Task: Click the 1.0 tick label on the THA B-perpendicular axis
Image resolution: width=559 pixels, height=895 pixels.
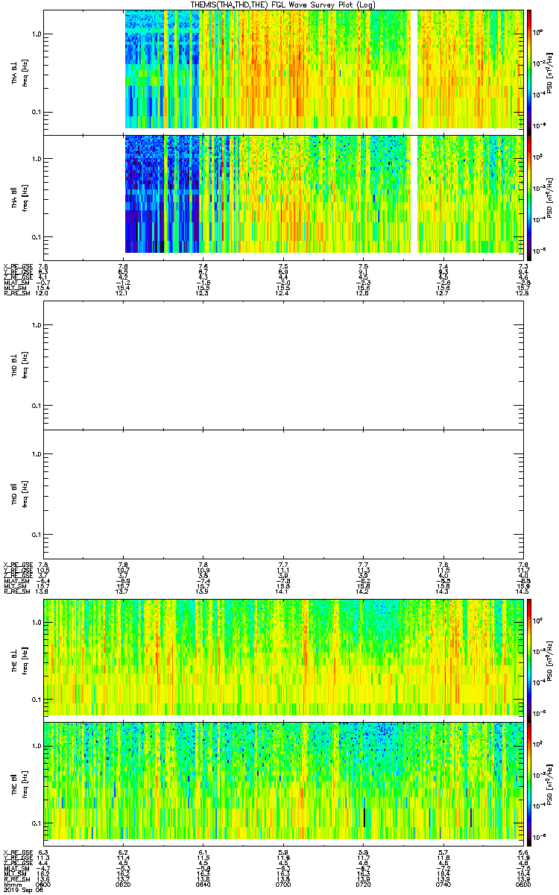Action: [36, 34]
